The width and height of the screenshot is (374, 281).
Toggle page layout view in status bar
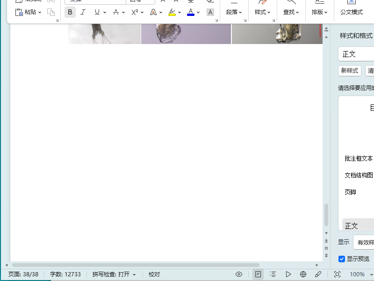258,274
